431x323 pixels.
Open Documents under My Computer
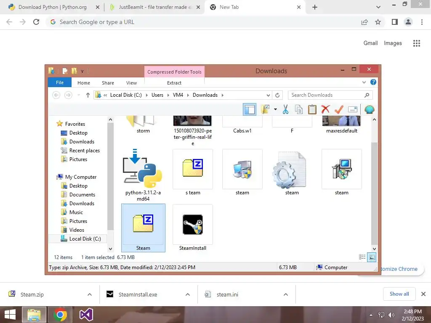(x=82, y=194)
